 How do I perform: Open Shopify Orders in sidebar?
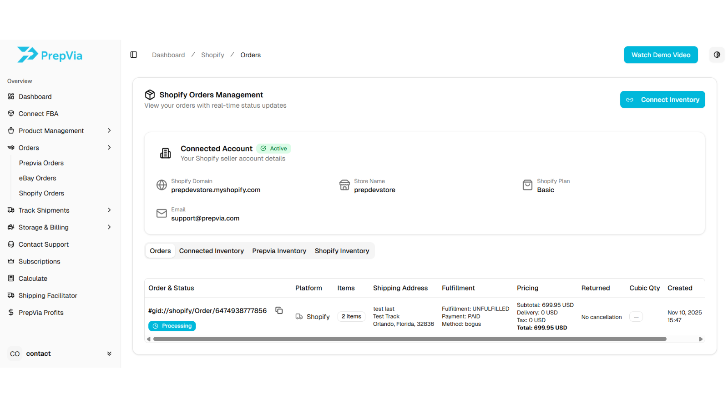[x=41, y=193]
